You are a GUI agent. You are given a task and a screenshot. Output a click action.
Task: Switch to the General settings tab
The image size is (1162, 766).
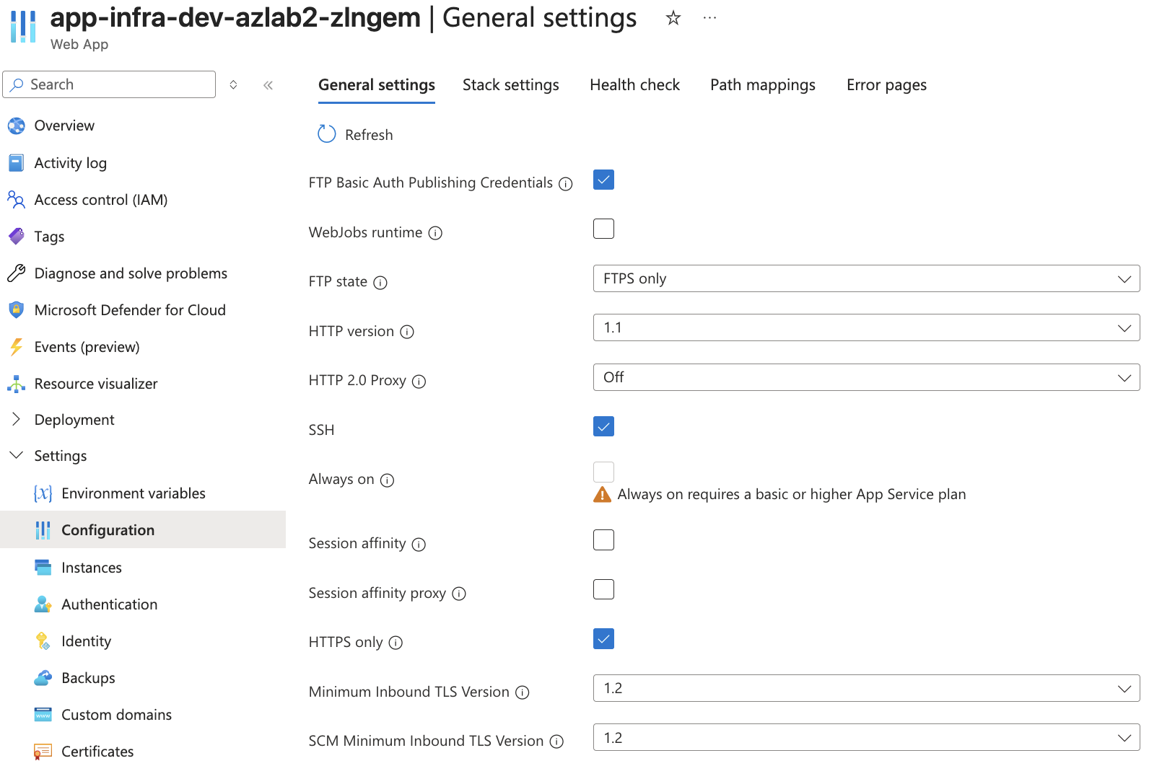(377, 85)
